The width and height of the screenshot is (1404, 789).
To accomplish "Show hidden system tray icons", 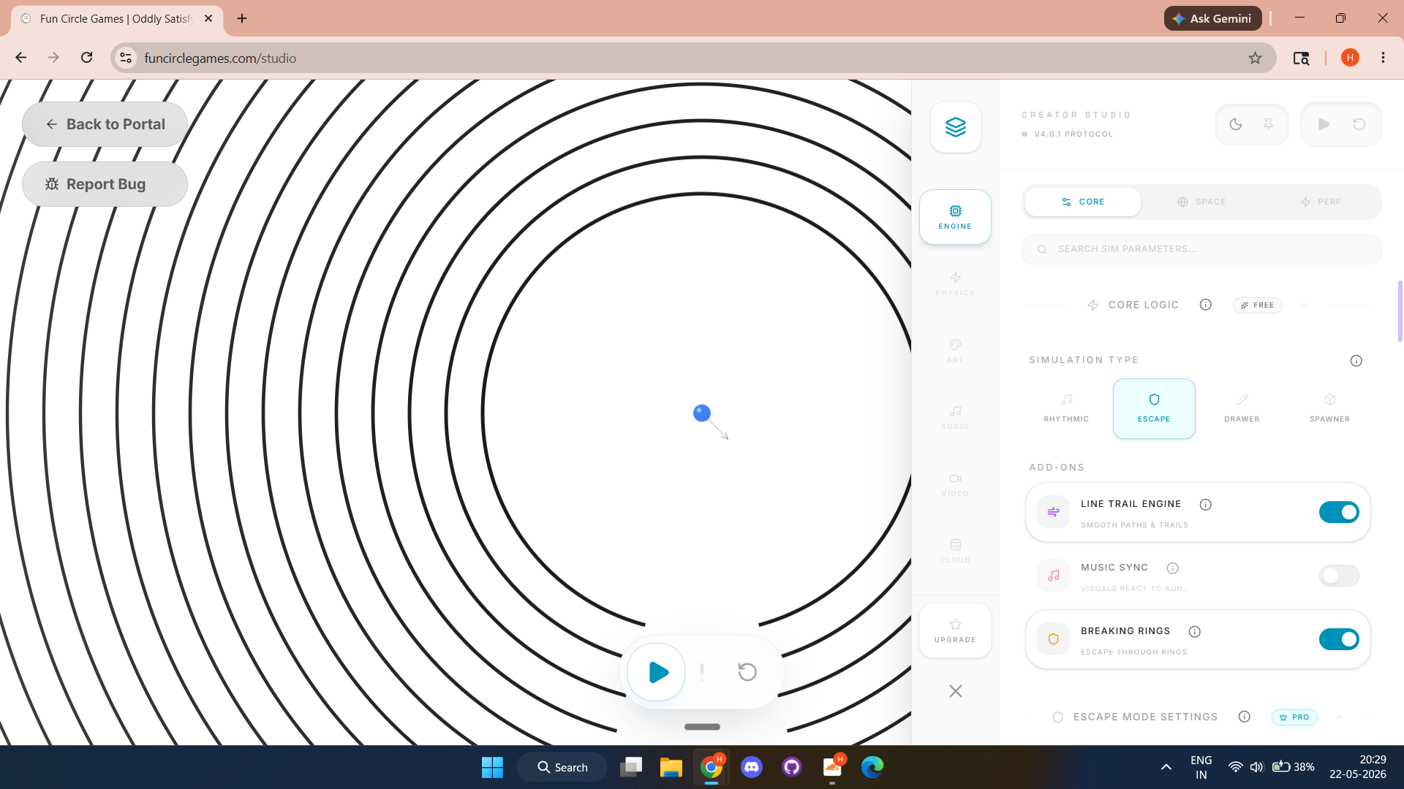I will tap(1166, 767).
